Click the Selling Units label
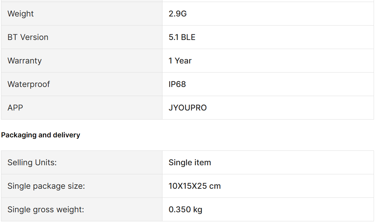 tap(32, 163)
